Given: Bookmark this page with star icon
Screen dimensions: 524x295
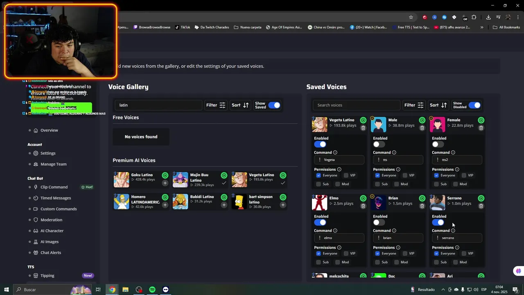Looking at the screenshot, I should pos(411,17).
